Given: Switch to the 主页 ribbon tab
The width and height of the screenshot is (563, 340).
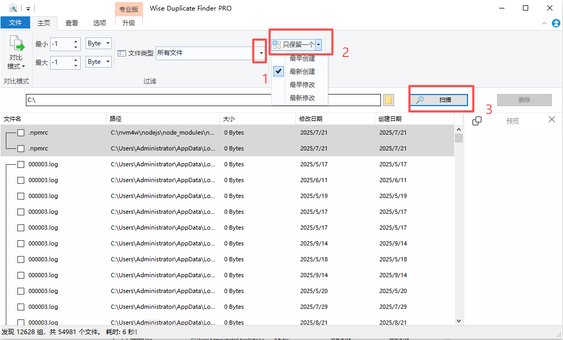Looking at the screenshot, I should (x=44, y=23).
